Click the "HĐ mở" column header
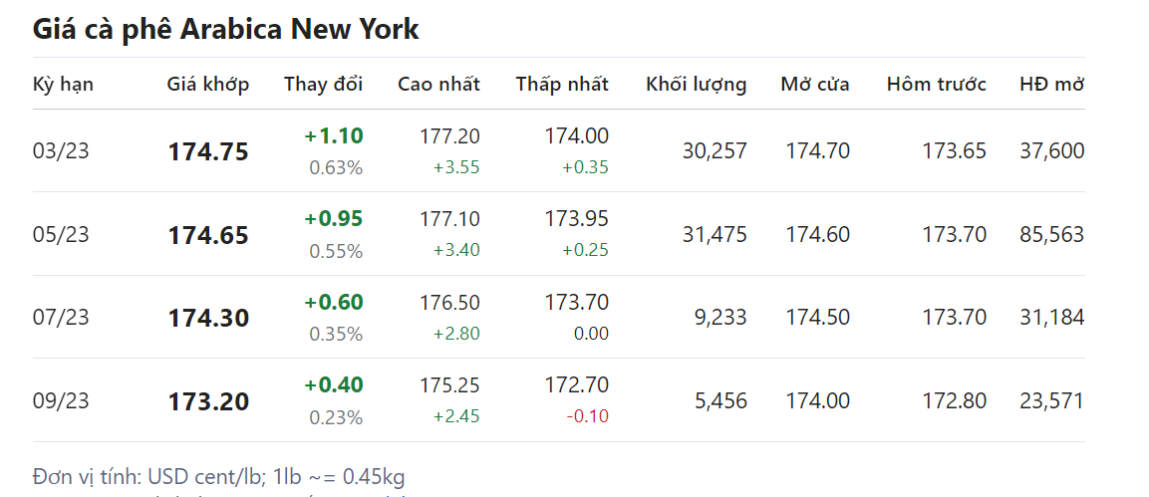The height and width of the screenshot is (497, 1149). click(1051, 84)
